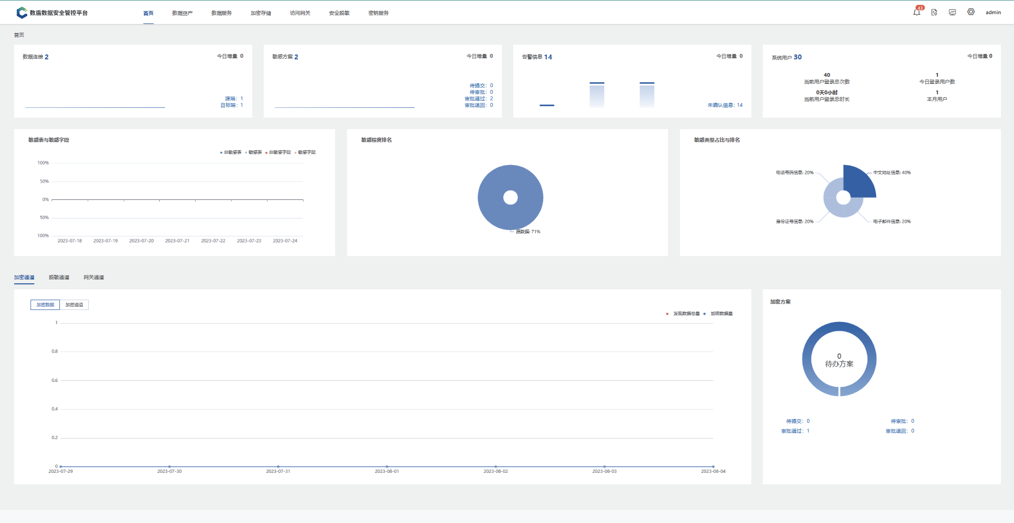Open the admin user menu
The width and height of the screenshot is (1014, 523).
(993, 13)
